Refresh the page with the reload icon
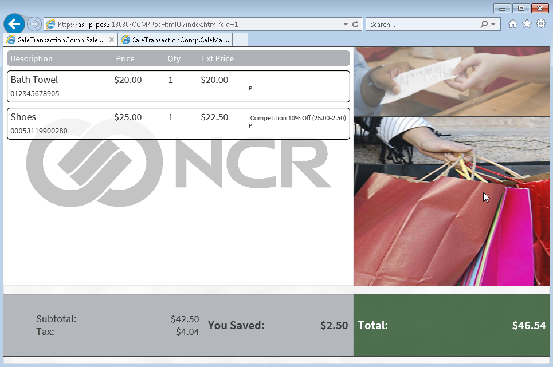Screen dimensions: 553x367 click(x=355, y=24)
